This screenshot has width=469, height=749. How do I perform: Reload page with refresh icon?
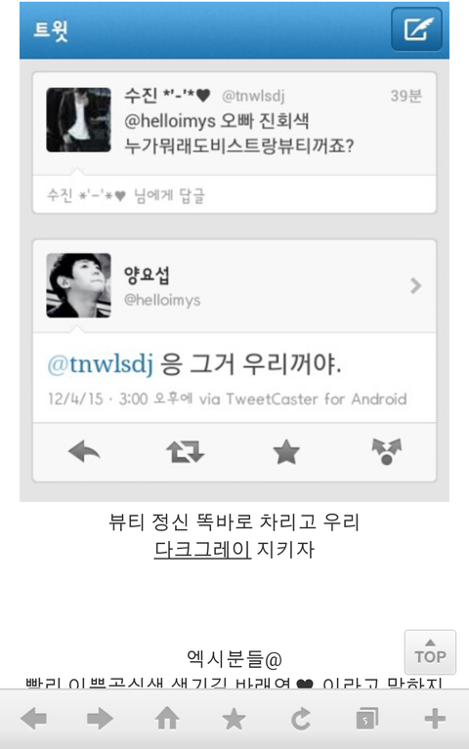[301, 719]
